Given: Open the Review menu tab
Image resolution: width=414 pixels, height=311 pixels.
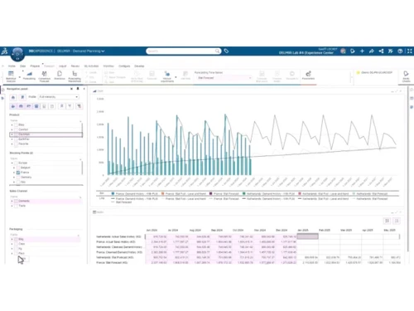Looking at the screenshot, I should coord(75,66).
